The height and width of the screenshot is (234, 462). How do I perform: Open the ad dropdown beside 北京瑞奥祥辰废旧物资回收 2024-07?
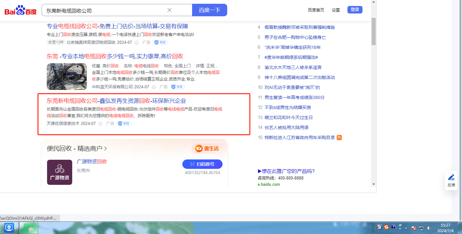(137, 43)
